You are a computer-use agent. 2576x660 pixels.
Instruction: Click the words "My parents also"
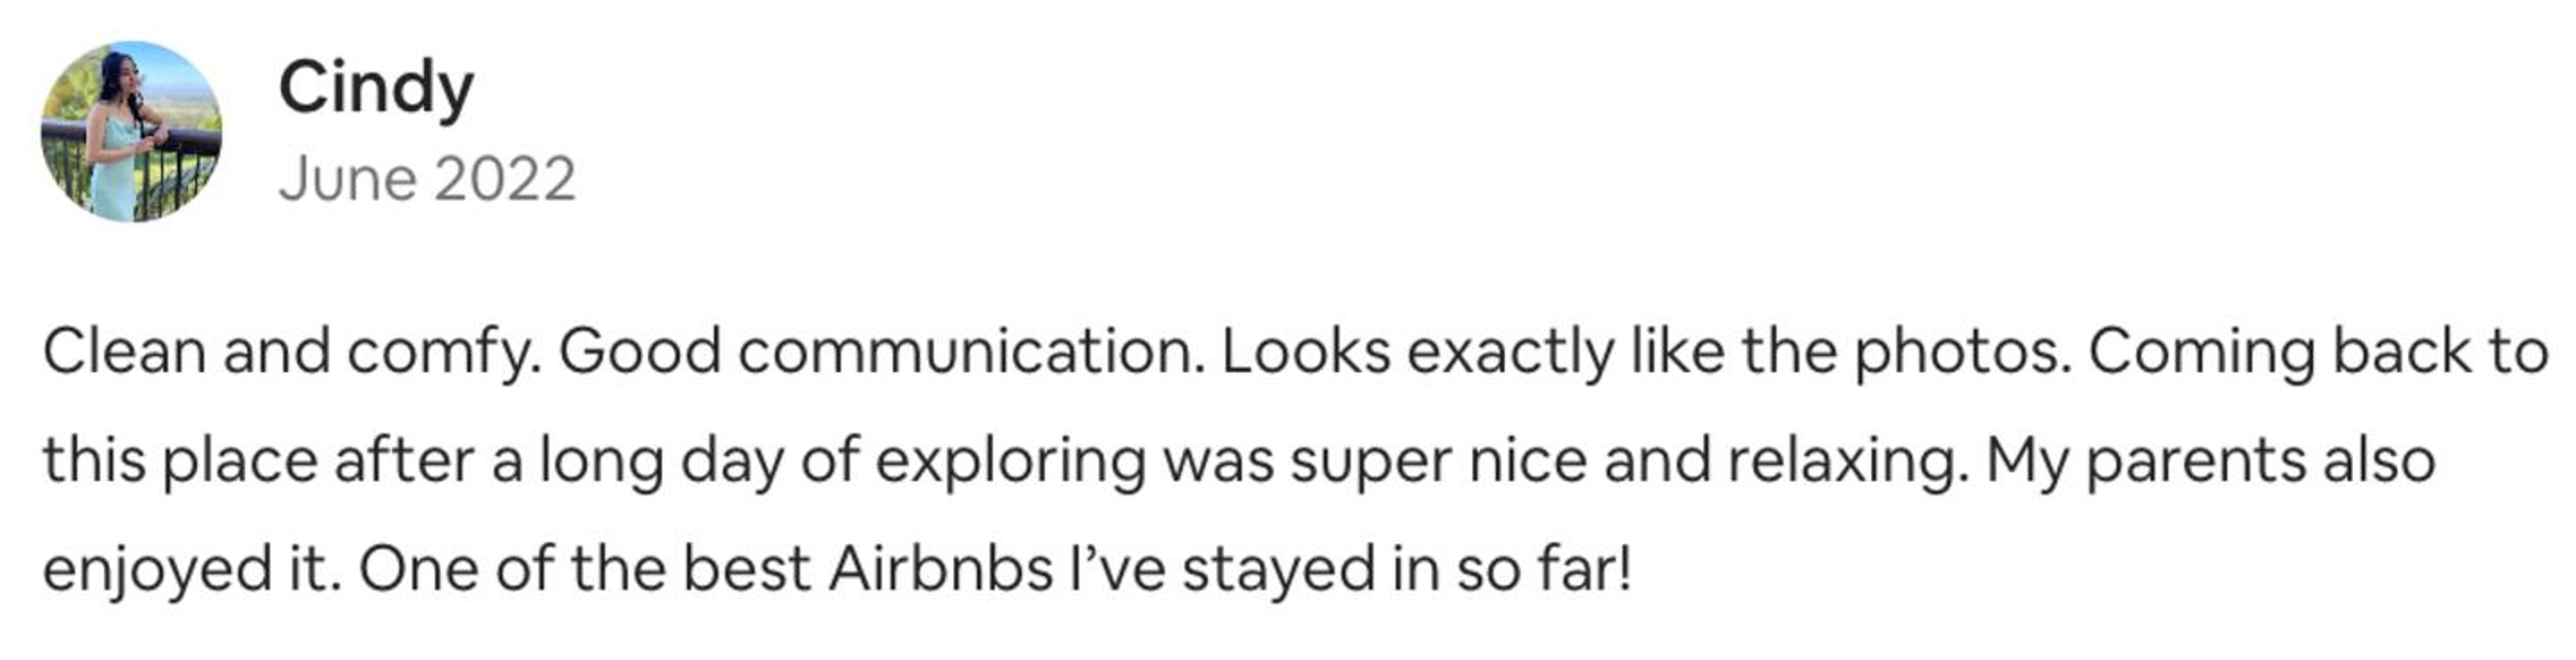[2210, 462]
